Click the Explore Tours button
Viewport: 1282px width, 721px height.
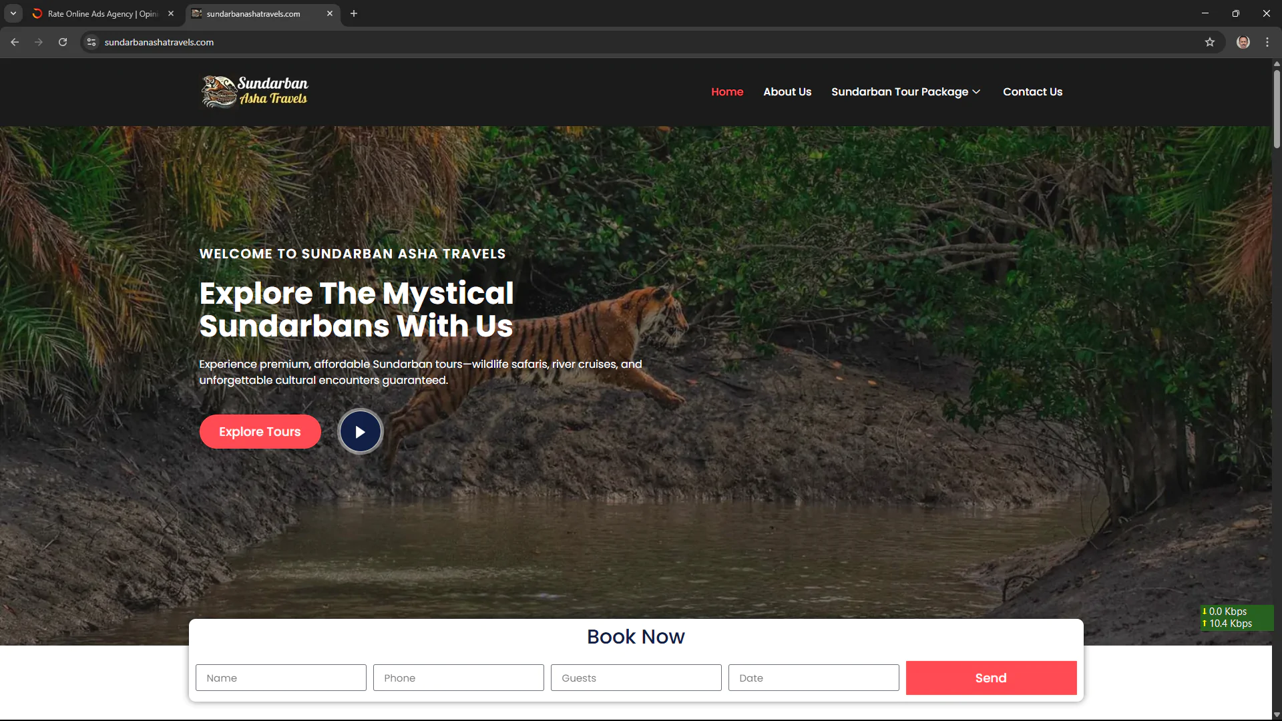[x=260, y=432]
